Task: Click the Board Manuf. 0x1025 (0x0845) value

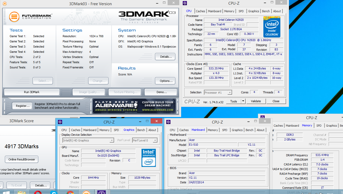Action: (x=108, y=156)
